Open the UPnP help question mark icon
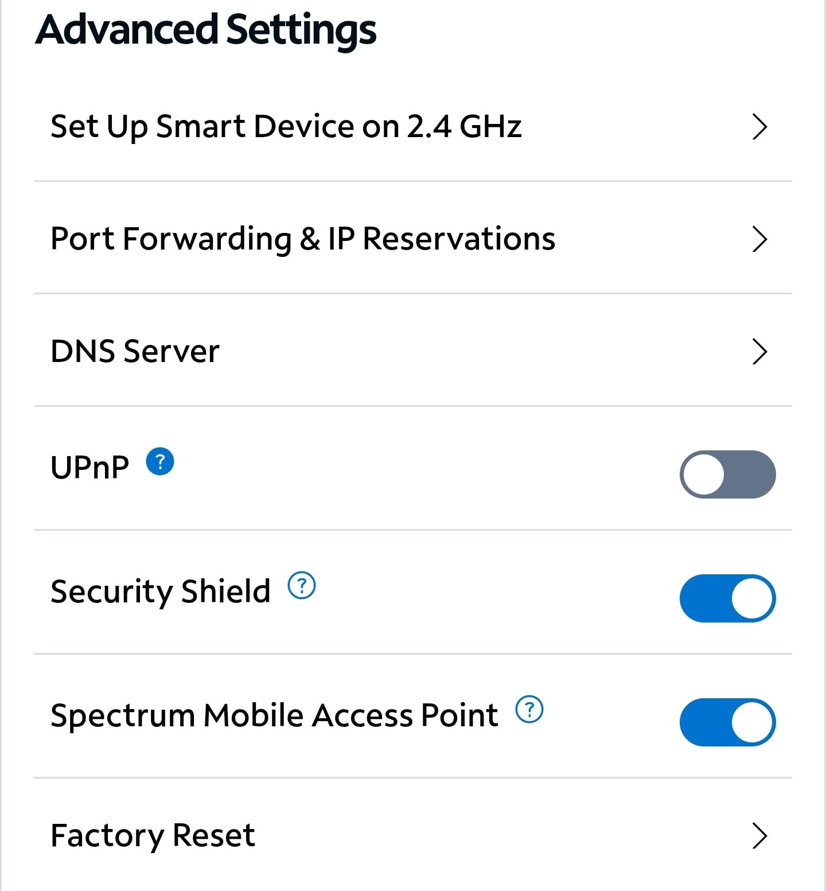This screenshot has height=891, width=826. [x=160, y=462]
